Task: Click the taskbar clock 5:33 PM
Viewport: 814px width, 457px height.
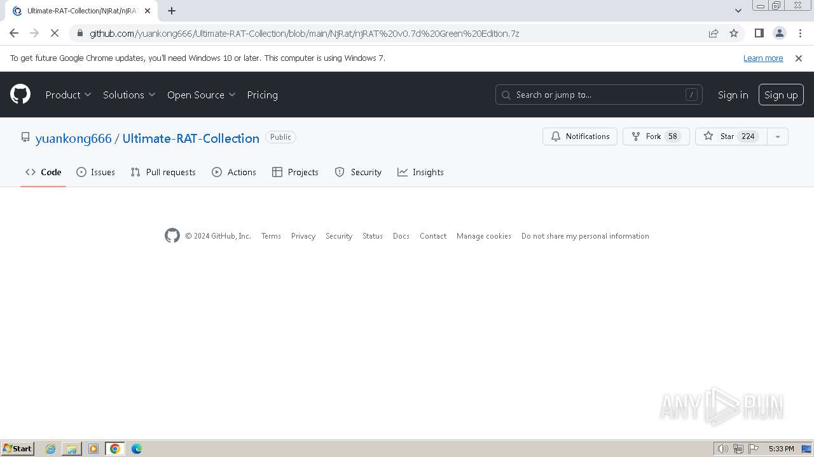Action: (x=781, y=449)
